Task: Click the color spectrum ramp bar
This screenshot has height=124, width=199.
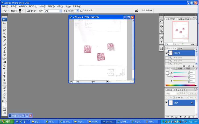Action: 181,85
